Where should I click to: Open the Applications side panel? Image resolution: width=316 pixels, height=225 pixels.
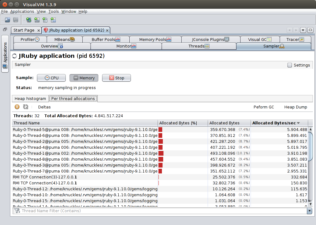tap(5, 54)
